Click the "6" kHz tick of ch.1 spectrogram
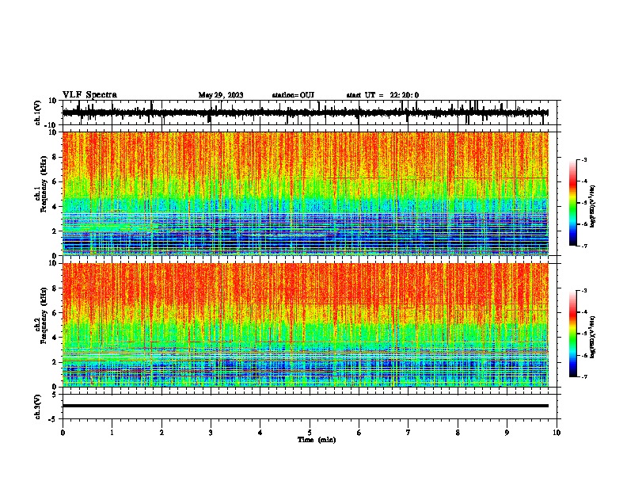Screen dimensions: 627x485 pos(55,181)
